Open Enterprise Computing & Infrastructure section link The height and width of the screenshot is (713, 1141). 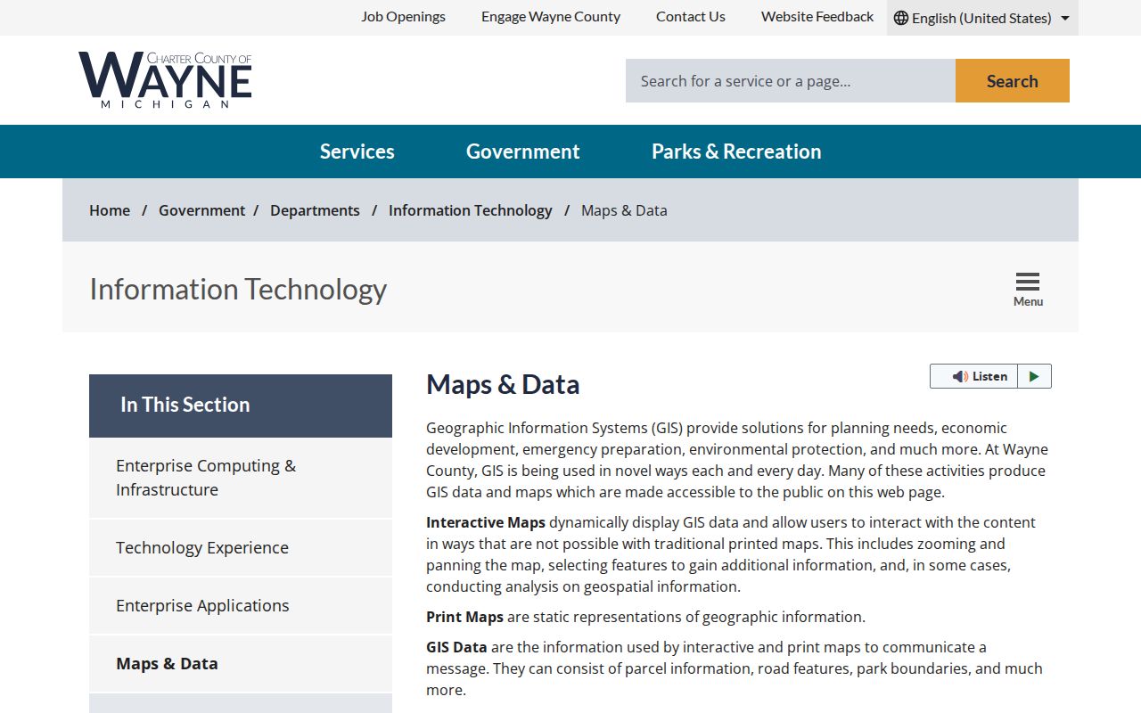click(241, 478)
